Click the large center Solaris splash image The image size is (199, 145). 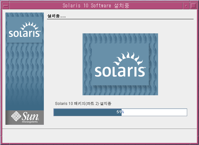tap(120, 64)
